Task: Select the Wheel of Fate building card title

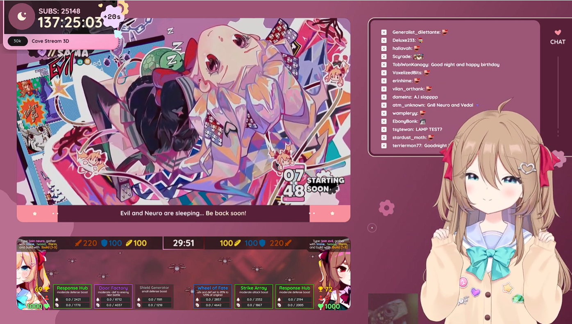Action: (x=213, y=288)
